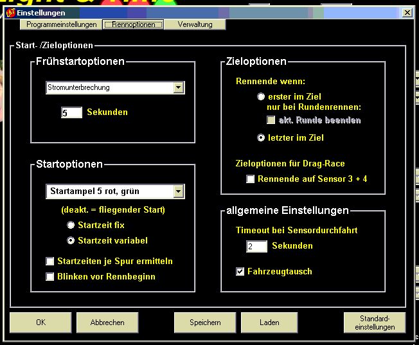The height and width of the screenshot is (345, 419).
Task: Uncheck the Fahrzeugtausch checkbox
Action: point(240,272)
